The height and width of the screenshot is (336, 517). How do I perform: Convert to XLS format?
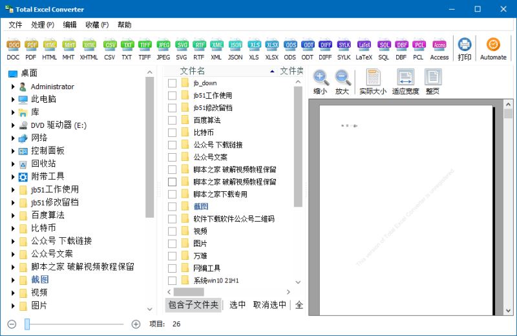point(254,50)
